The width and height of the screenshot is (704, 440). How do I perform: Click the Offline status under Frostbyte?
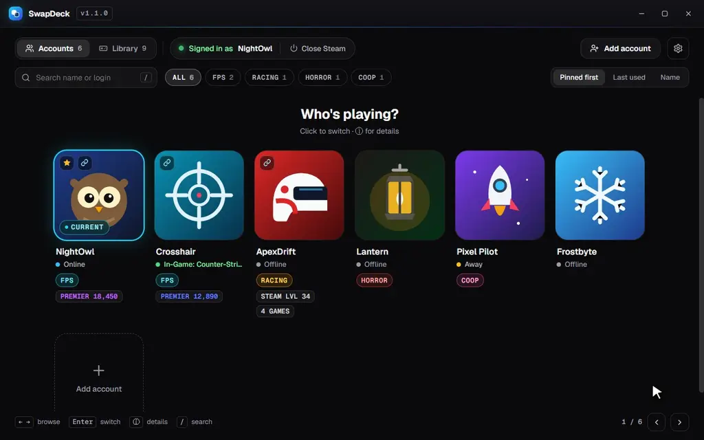pyautogui.click(x=572, y=265)
